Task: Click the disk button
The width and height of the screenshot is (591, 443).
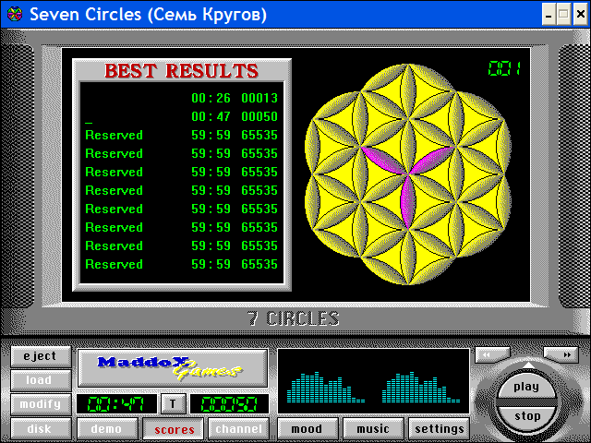Action: click(40, 428)
